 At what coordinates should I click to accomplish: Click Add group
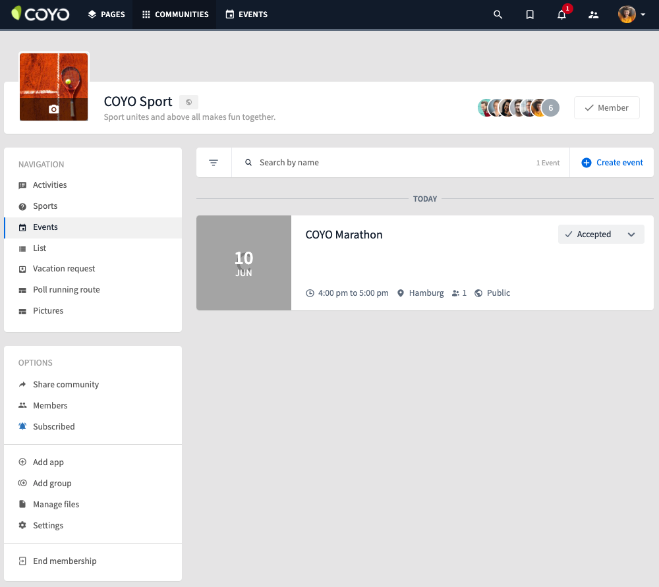pos(93,483)
